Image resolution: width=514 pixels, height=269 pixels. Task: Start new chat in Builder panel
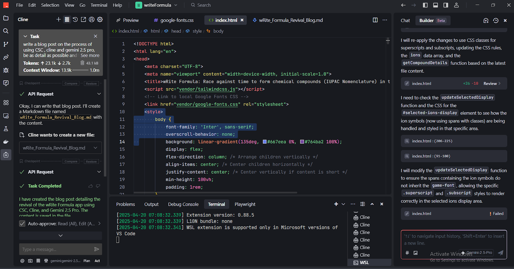pyautogui.click(x=486, y=21)
